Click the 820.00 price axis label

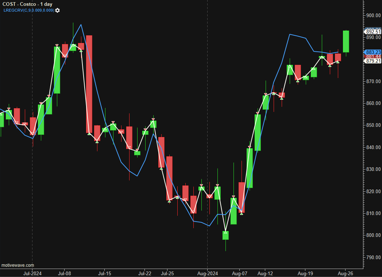[373, 191]
